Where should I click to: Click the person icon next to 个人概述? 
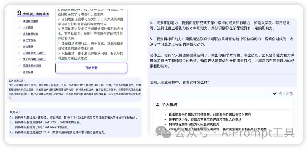(157, 105)
